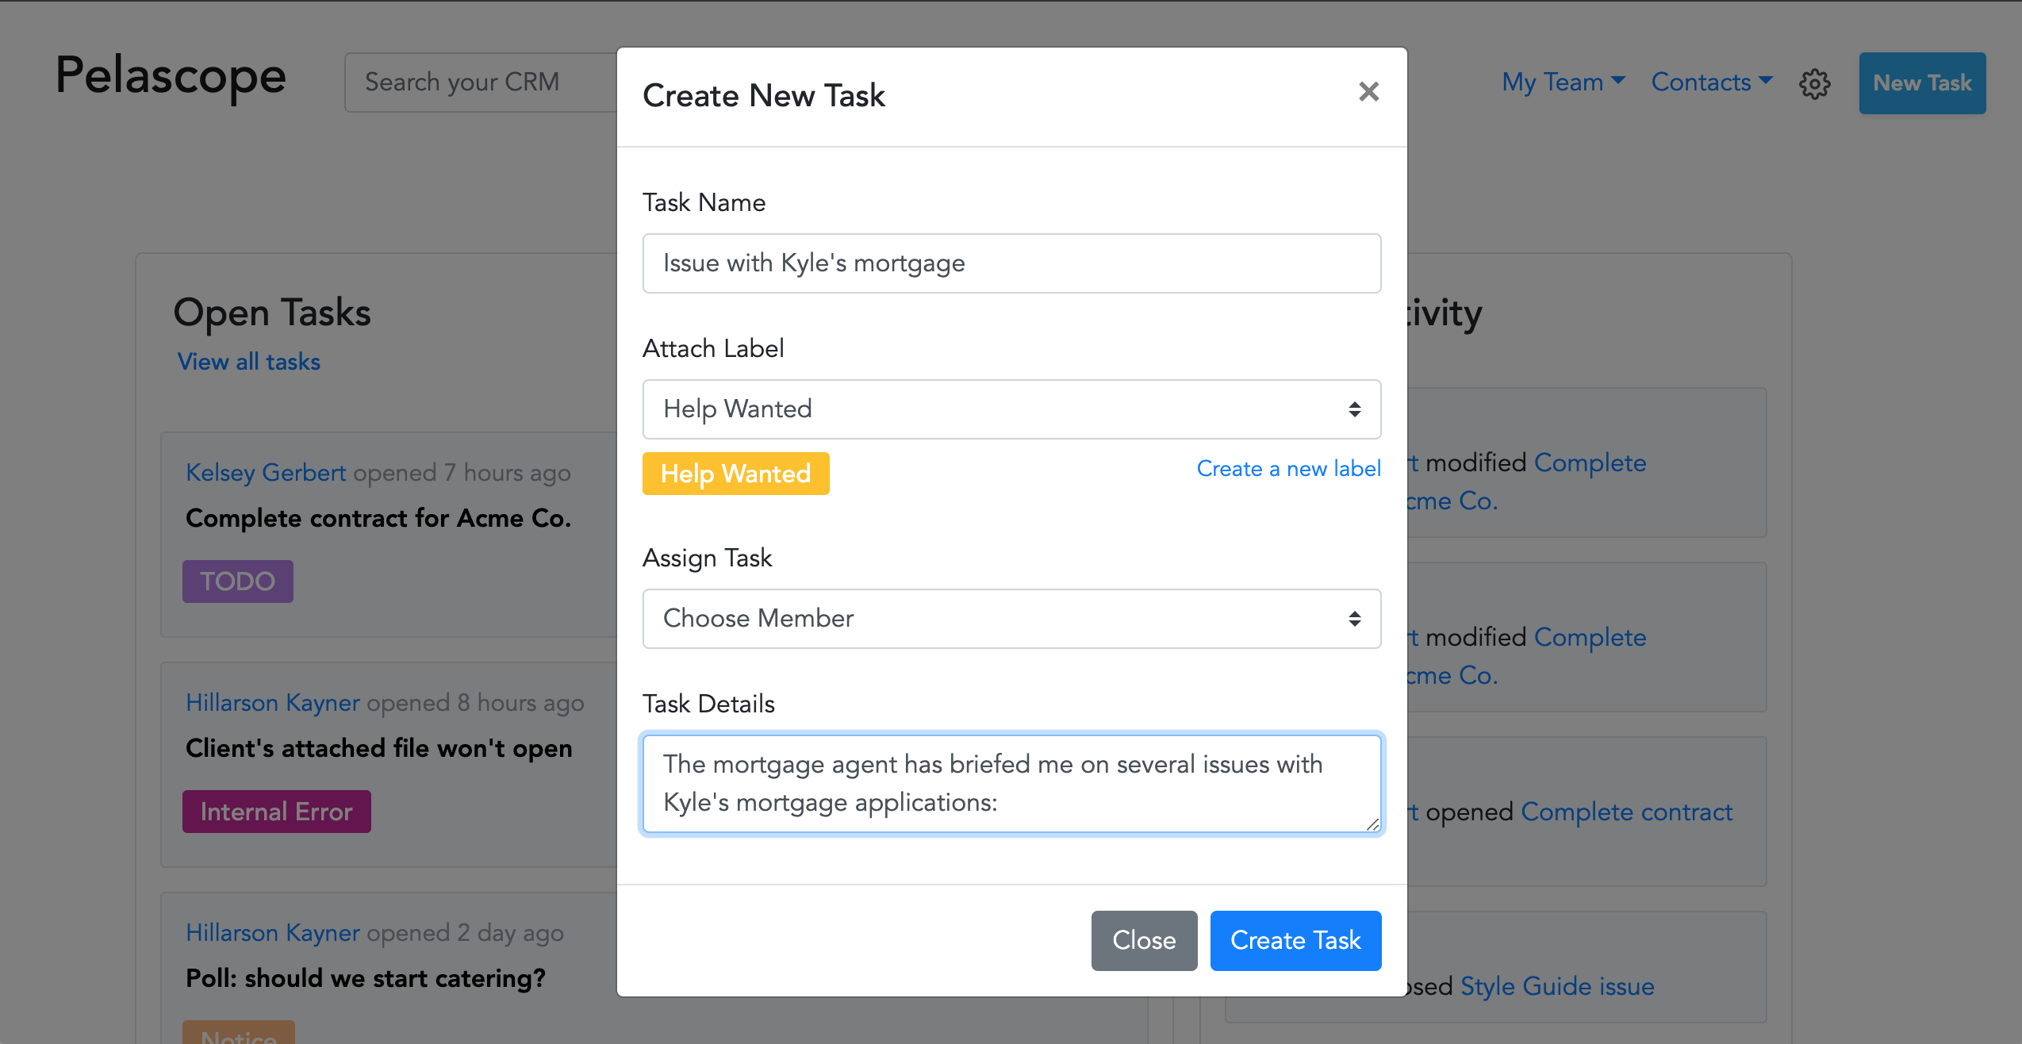Open the Style Guide issue link
This screenshot has width=2022, height=1044.
coord(1556,986)
